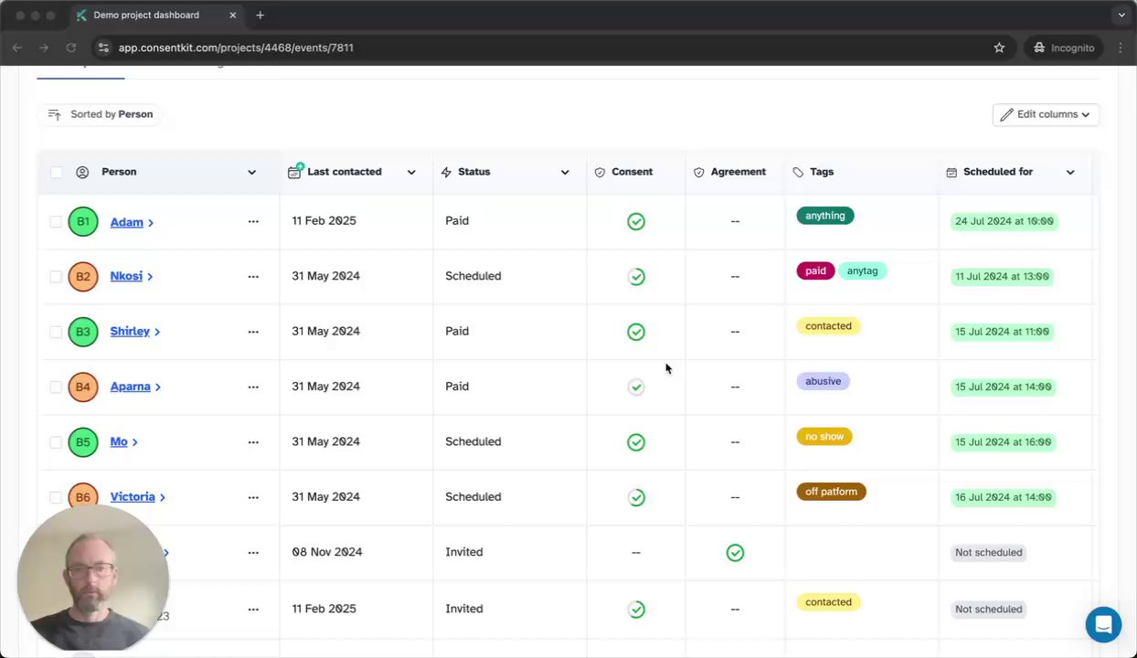Image resolution: width=1137 pixels, height=658 pixels.
Task: Click the Incognito profile indicator
Action: 1064,48
